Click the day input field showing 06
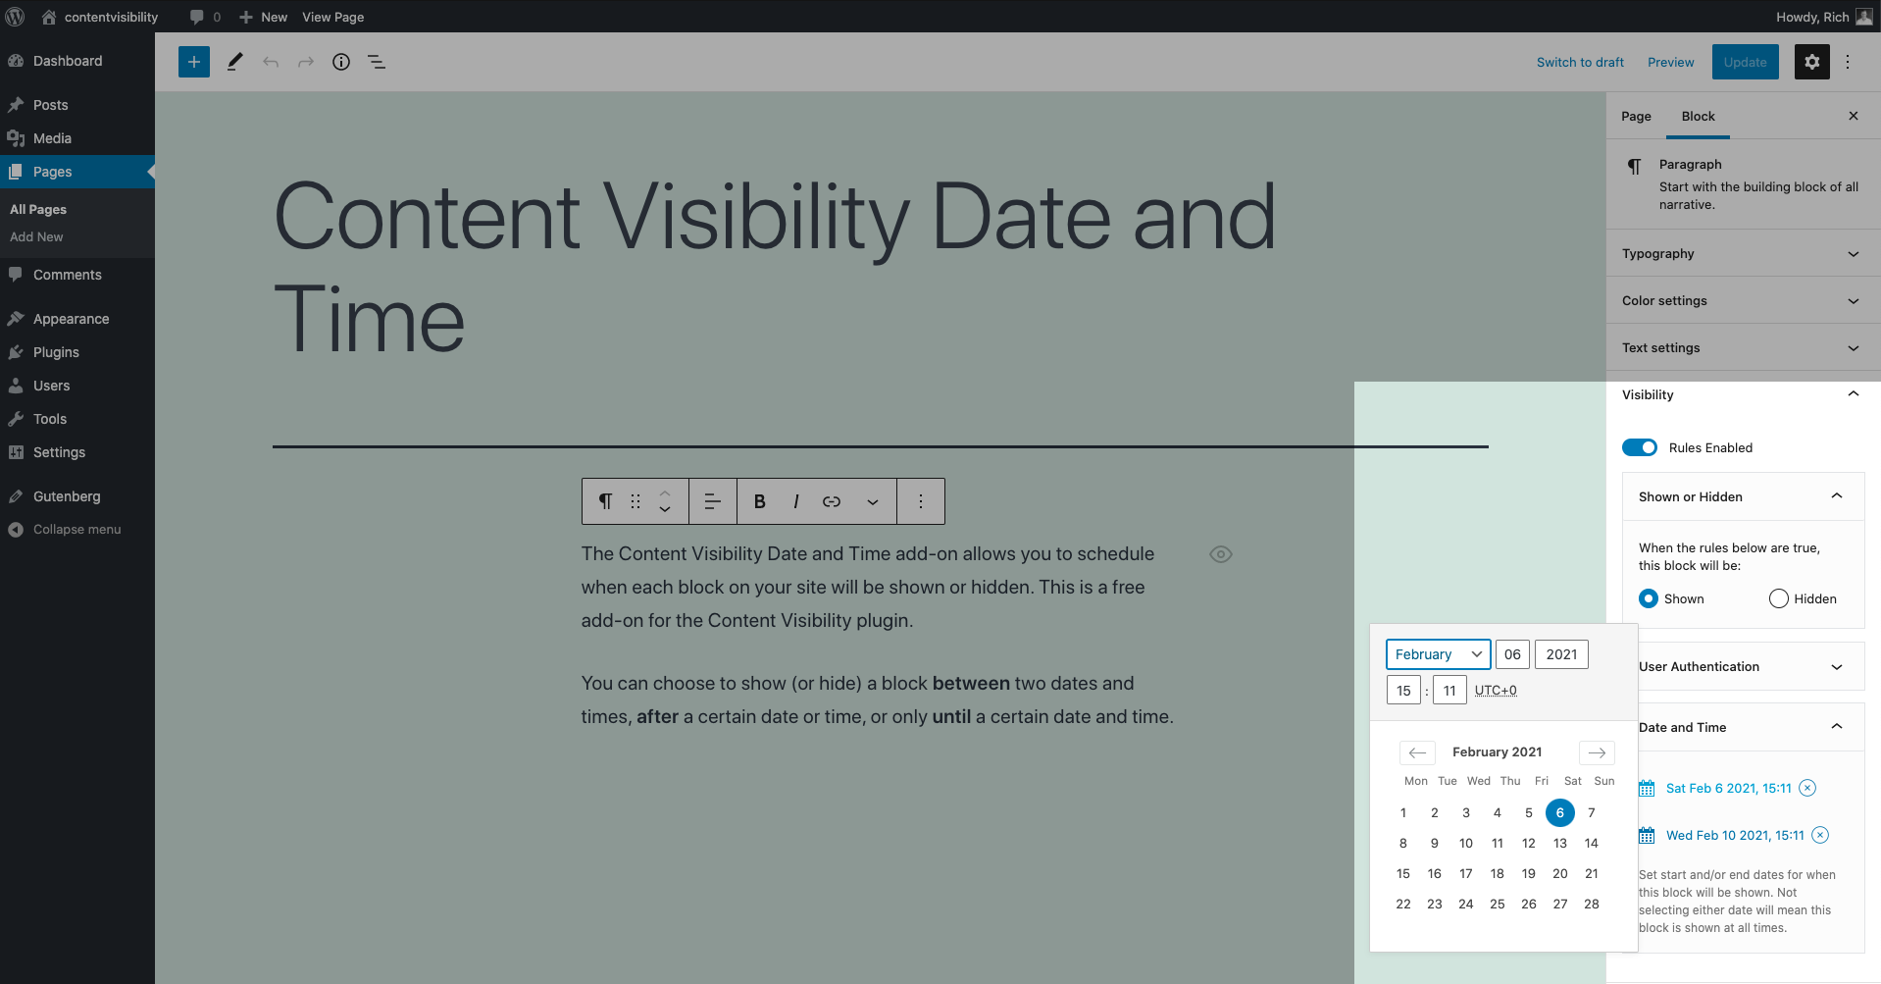 point(1512,654)
